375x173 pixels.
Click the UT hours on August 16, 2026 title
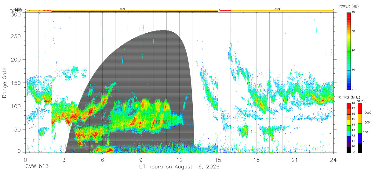[180, 167]
